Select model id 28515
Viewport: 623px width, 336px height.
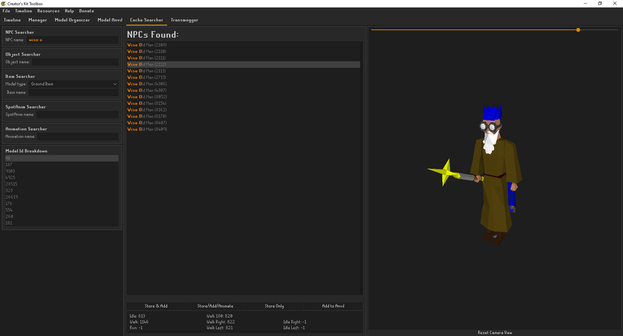tap(62, 184)
